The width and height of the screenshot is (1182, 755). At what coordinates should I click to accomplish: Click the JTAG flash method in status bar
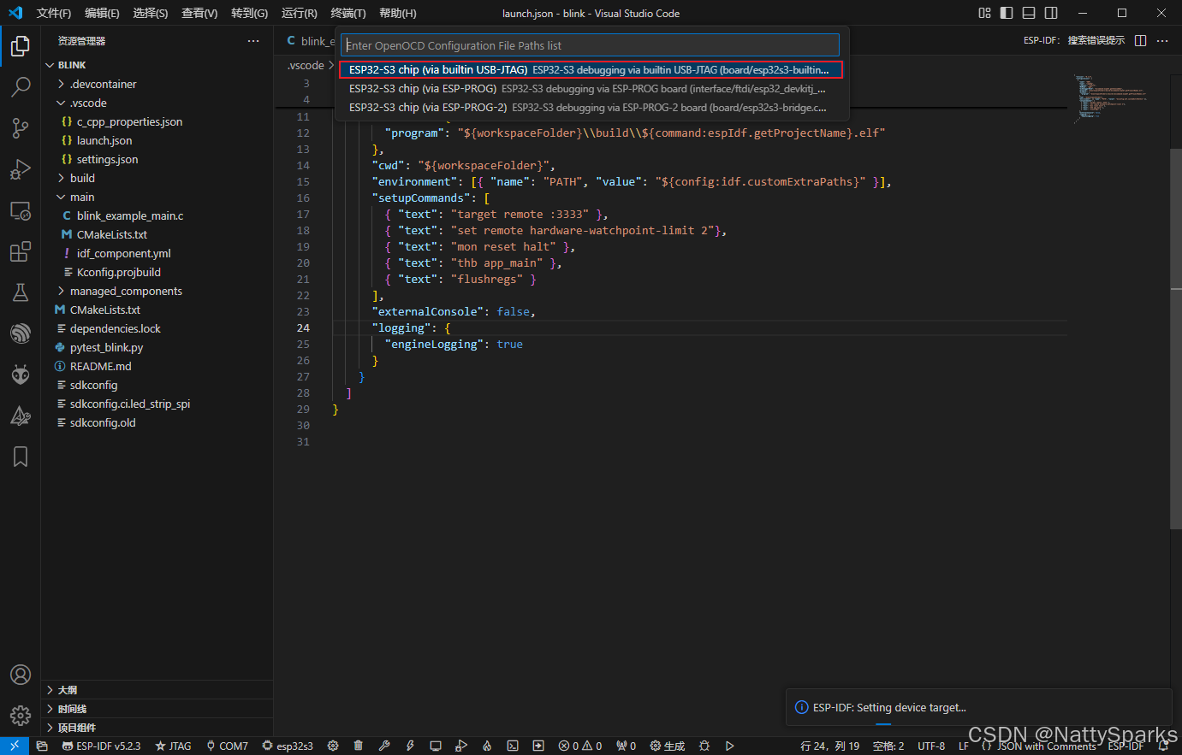click(173, 746)
